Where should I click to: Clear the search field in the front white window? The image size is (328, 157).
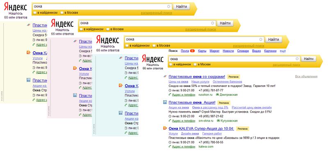(297, 59)
